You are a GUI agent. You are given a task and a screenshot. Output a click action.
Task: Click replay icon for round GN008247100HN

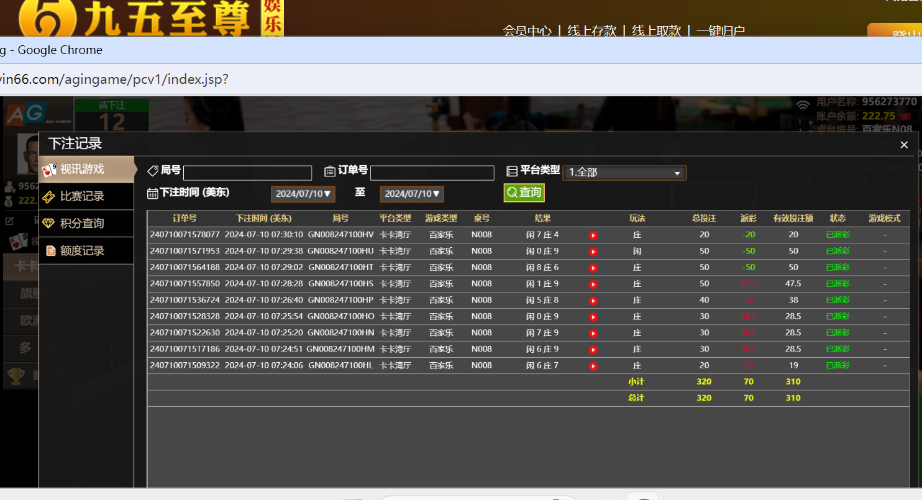(593, 334)
